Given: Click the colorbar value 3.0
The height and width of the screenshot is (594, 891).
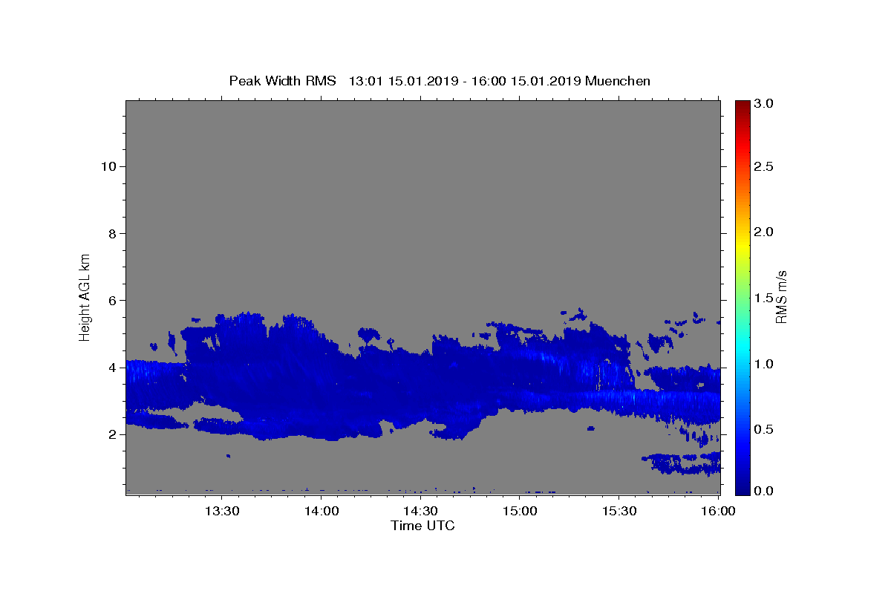Looking at the screenshot, I should [x=765, y=103].
